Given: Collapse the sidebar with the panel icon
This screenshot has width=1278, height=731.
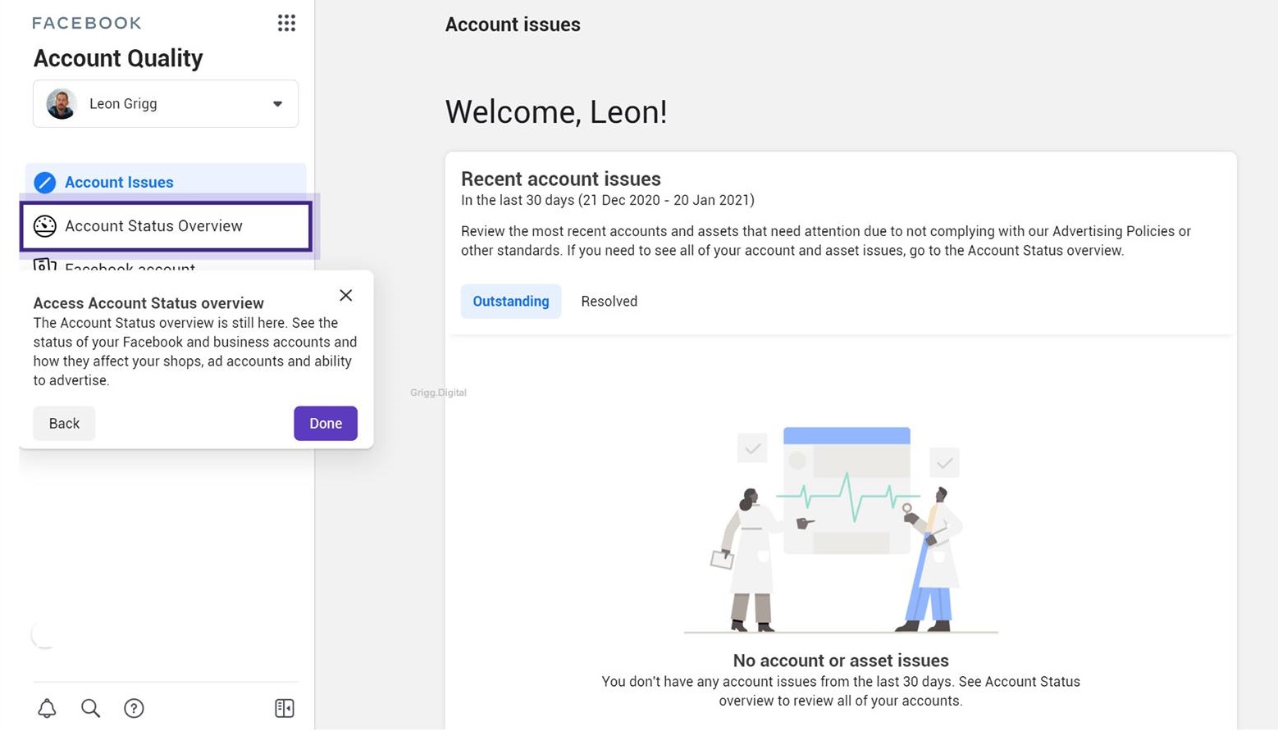Looking at the screenshot, I should point(284,708).
